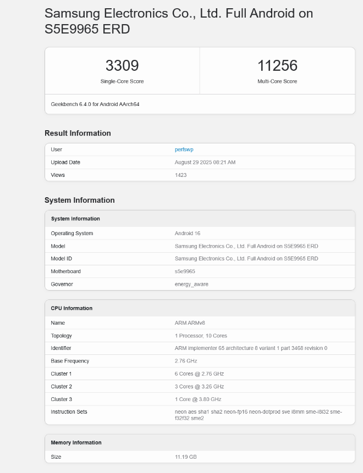Click the Model row label
Image resolution: width=363 pixels, height=473 pixels.
[x=58, y=246]
